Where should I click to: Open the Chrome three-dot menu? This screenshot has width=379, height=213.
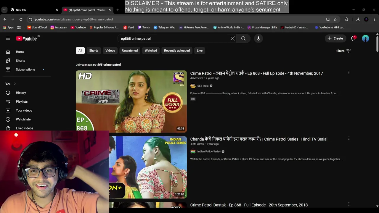tap(374, 19)
